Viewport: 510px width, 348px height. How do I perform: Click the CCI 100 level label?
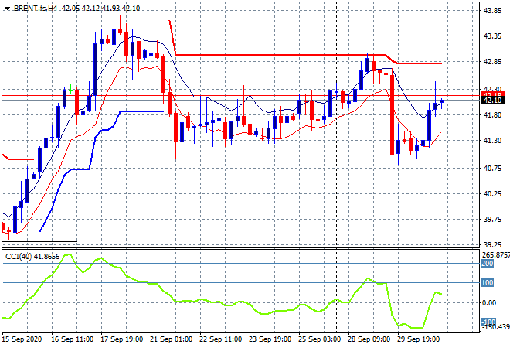(x=488, y=282)
